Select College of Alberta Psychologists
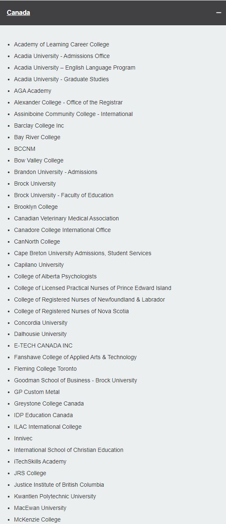Viewport: 226px width, 524px height. tap(55, 276)
